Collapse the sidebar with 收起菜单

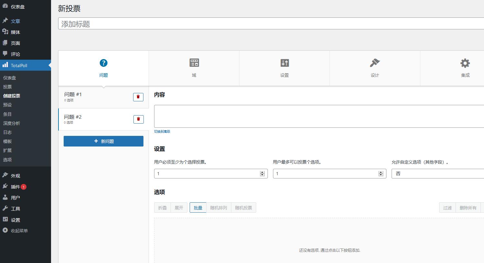click(x=19, y=231)
